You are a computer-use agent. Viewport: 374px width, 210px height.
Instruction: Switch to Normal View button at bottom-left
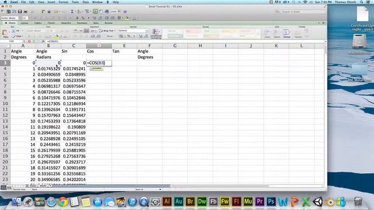4,188
